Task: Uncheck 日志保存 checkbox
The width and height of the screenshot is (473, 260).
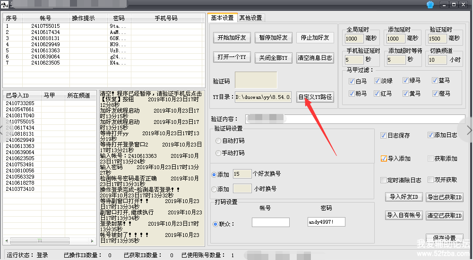Action: [383, 136]
